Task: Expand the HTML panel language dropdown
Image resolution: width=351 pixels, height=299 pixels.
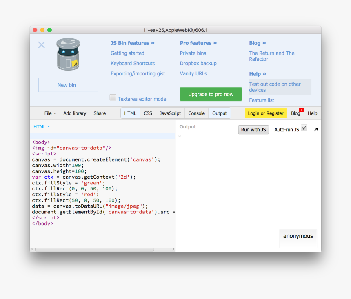Action: tap(41, 127)
